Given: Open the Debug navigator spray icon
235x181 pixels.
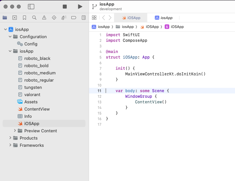Looking at the screenshot, I should click(x=64, y=18).
